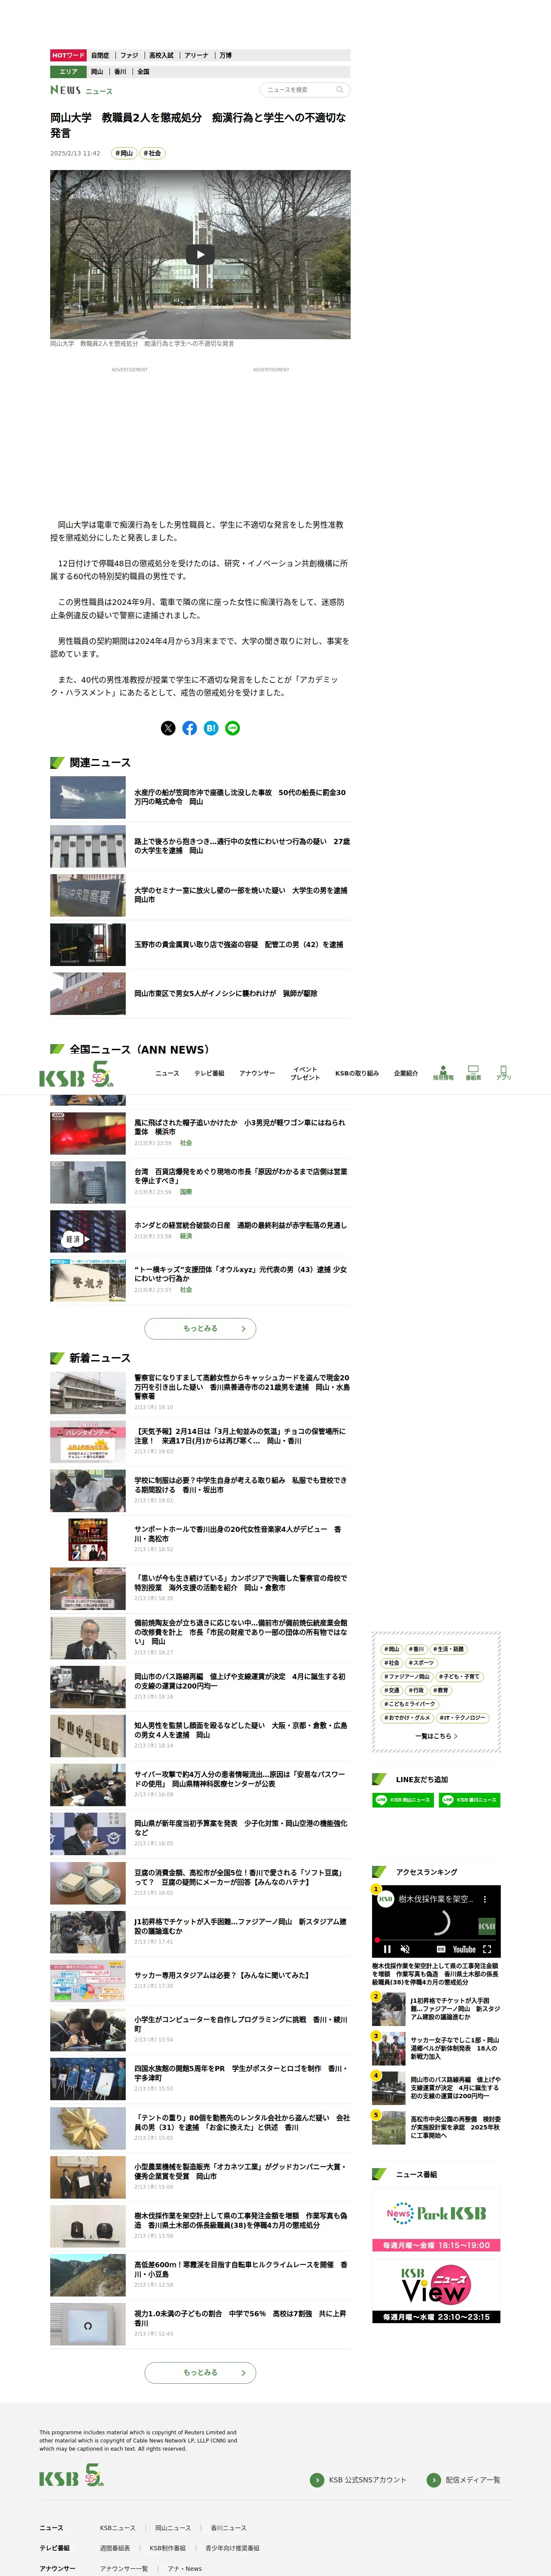
Task: Click the #岡山 tag under headline
Action: 124,153
